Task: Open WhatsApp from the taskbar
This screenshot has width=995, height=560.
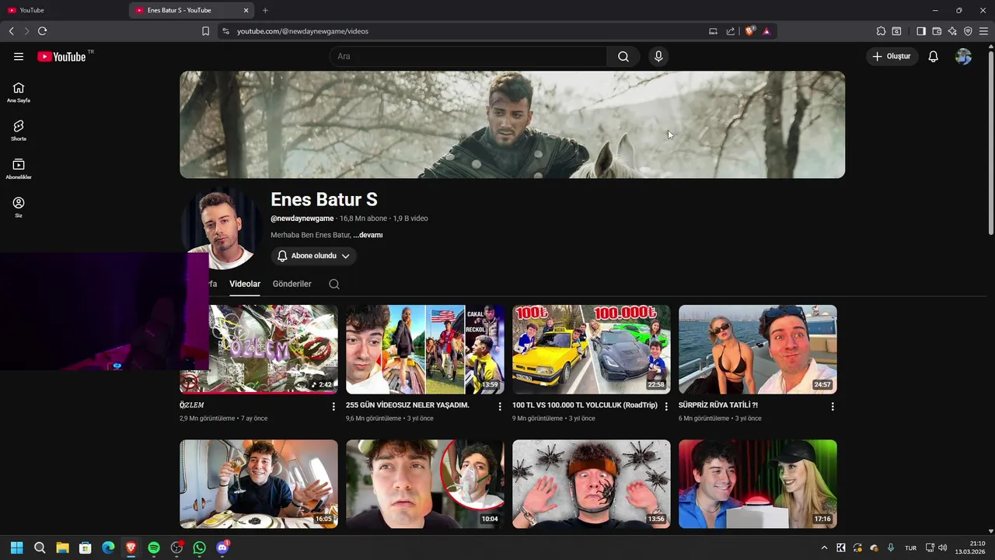Action: coord(200,548)
